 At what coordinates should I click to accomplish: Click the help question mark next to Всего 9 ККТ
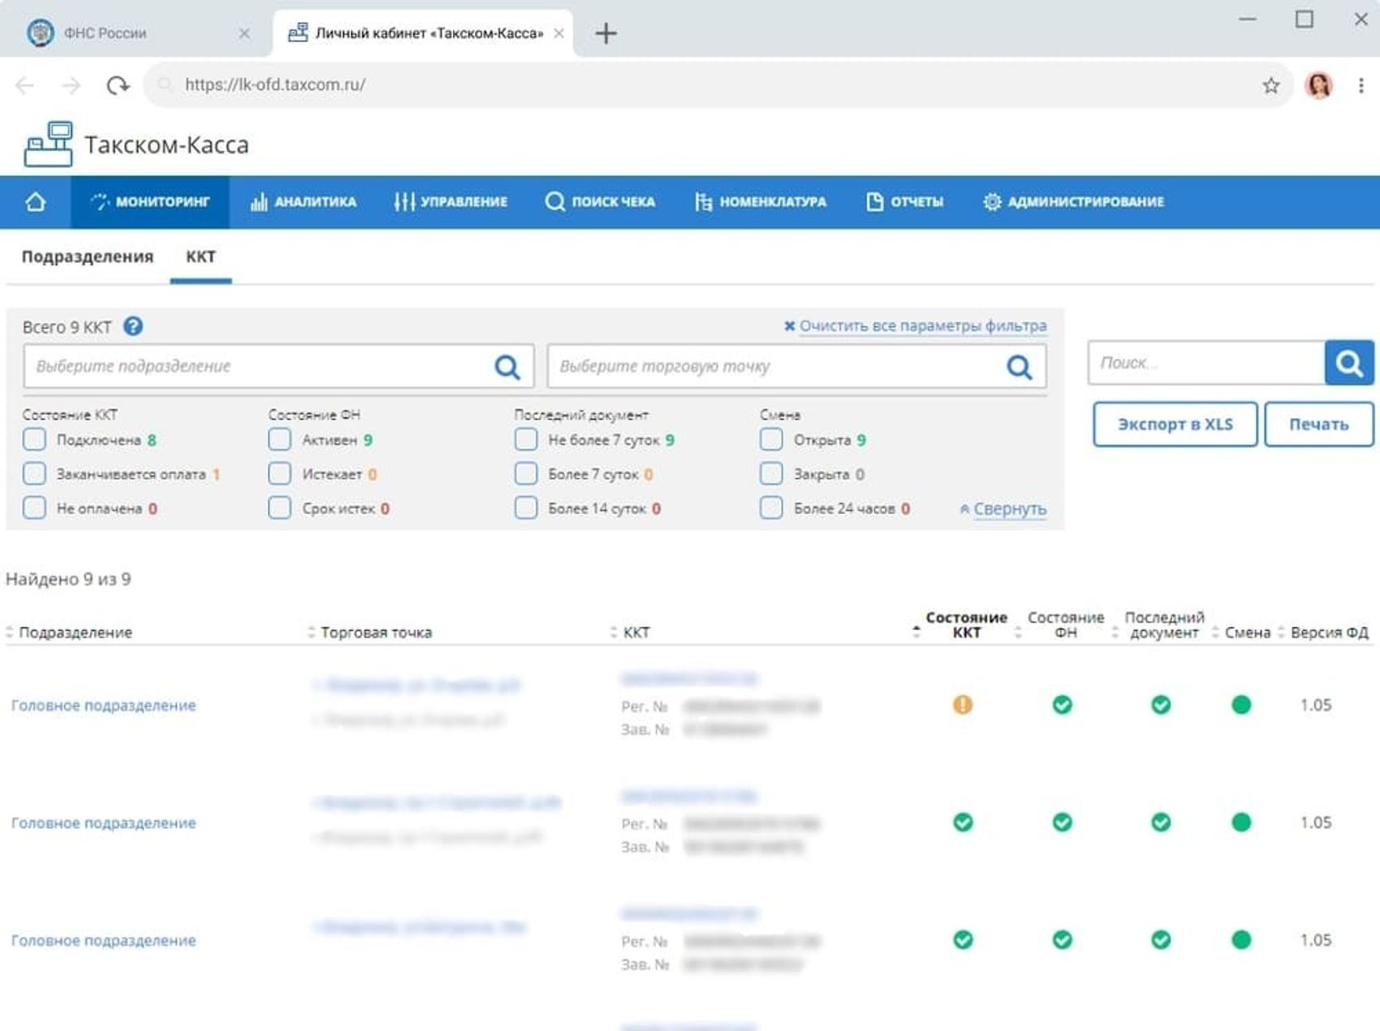133,326
